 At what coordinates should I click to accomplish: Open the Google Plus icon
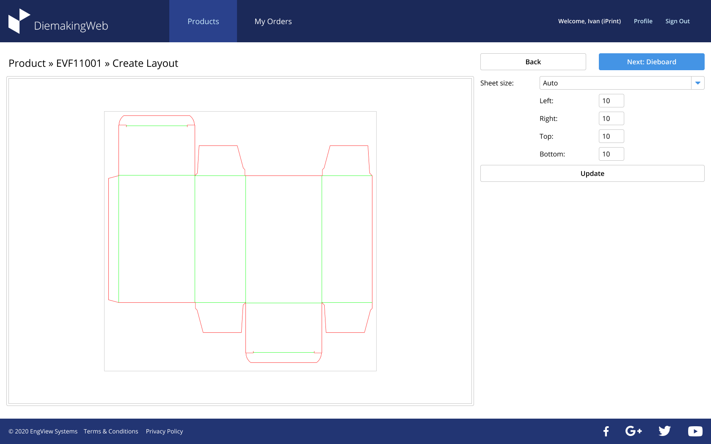pyautogui.click(x=634, y=431)
